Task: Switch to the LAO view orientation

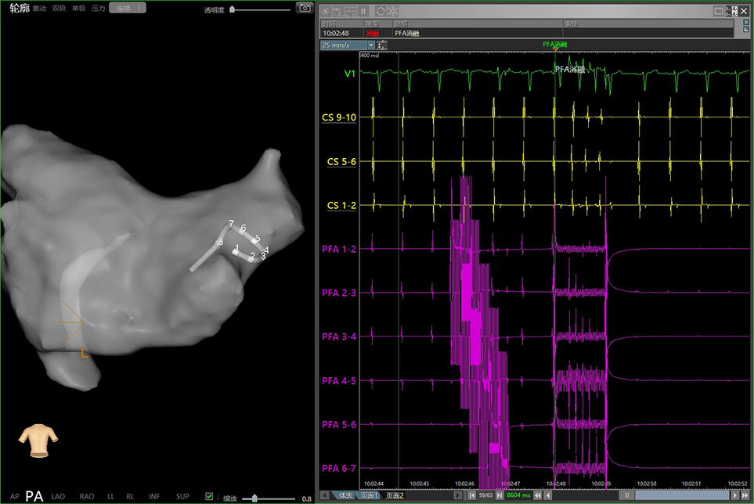Action: pyautogui.click(x=59, y=496)
